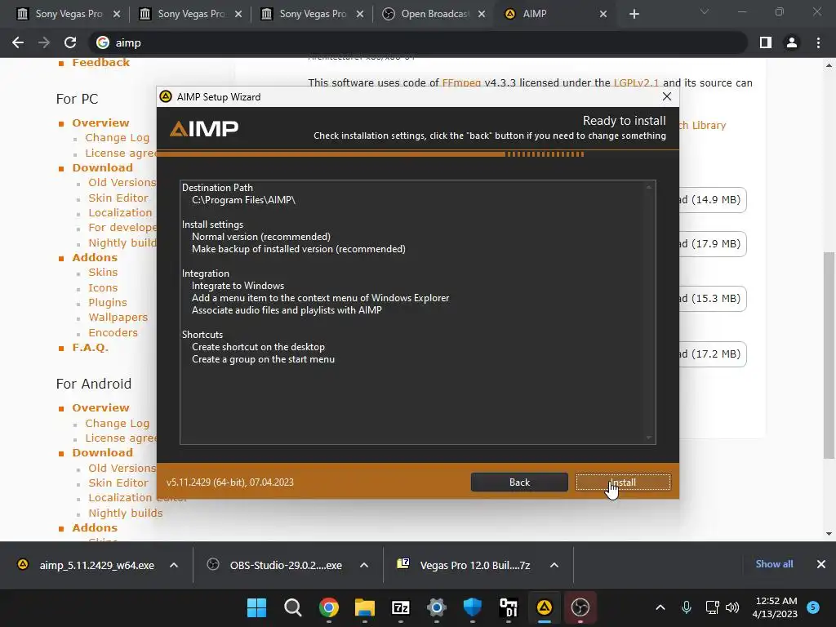Screen dimensions: 836x627
Task: Open the browser side panel icon
Action: pos(766,42)
